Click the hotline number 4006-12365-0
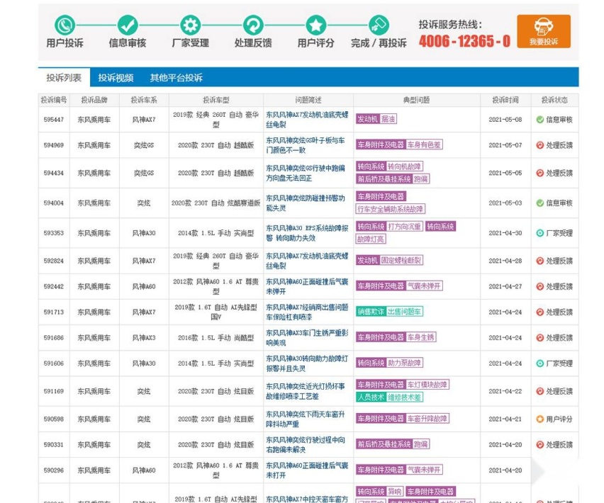This screenshot has height=503, width=604. click(x=464, y=41)
